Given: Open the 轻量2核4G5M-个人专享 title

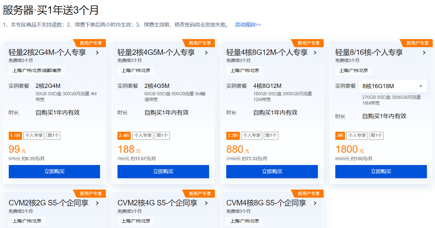Looking at the screenshot, I should point(156,53).
